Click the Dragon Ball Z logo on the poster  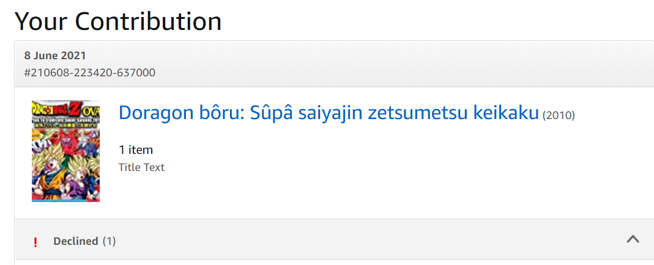tap(62, 108)
